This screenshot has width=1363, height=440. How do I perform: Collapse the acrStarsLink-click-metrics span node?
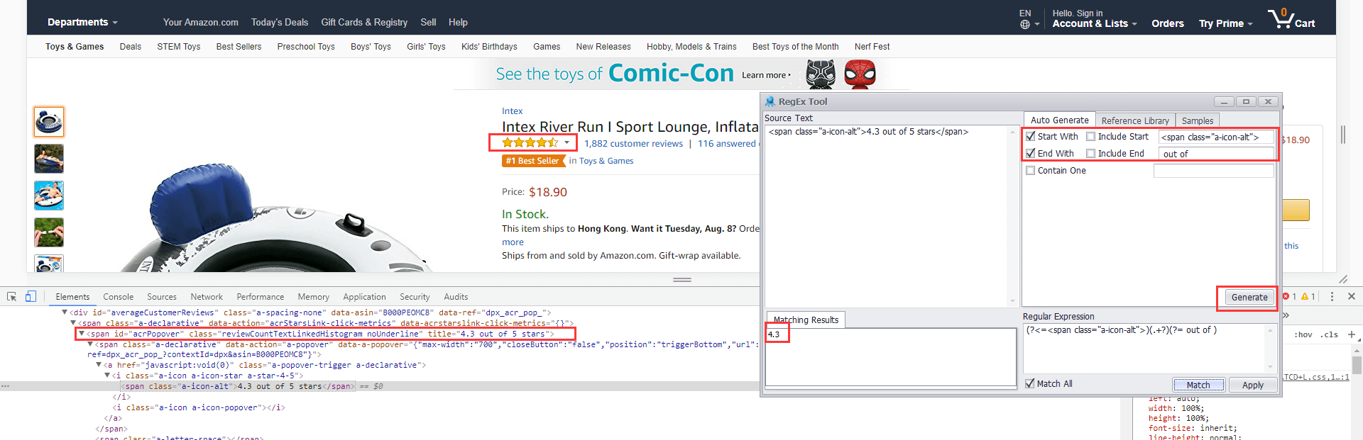tap(73, 322)
